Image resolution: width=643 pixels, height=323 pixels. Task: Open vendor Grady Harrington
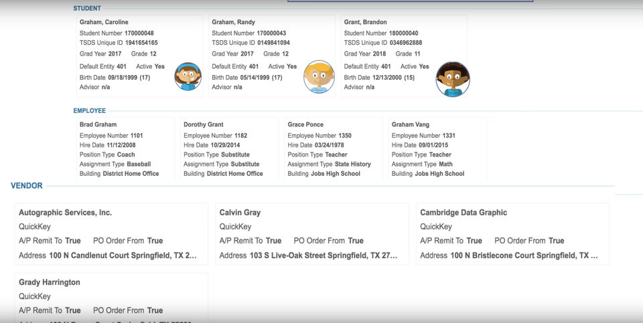tap(112, 298)
